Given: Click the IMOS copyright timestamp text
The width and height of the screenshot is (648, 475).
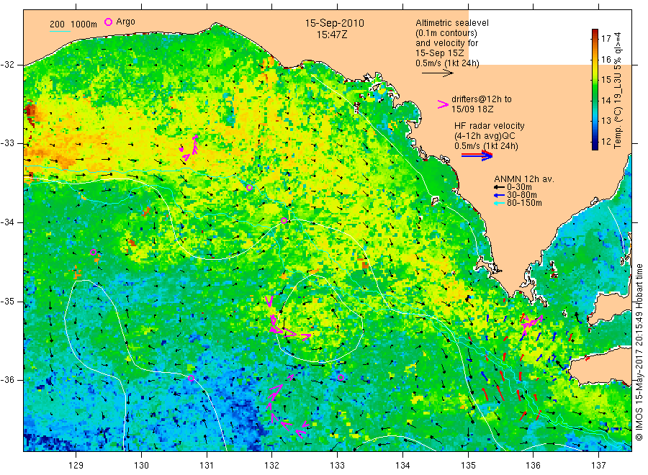Looking at the screenshot, I should tap(639, 353).
